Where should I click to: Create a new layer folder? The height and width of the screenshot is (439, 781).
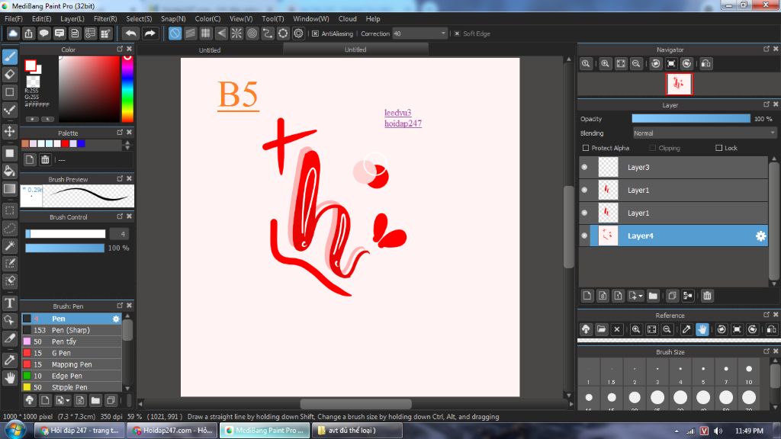(653, 296)
